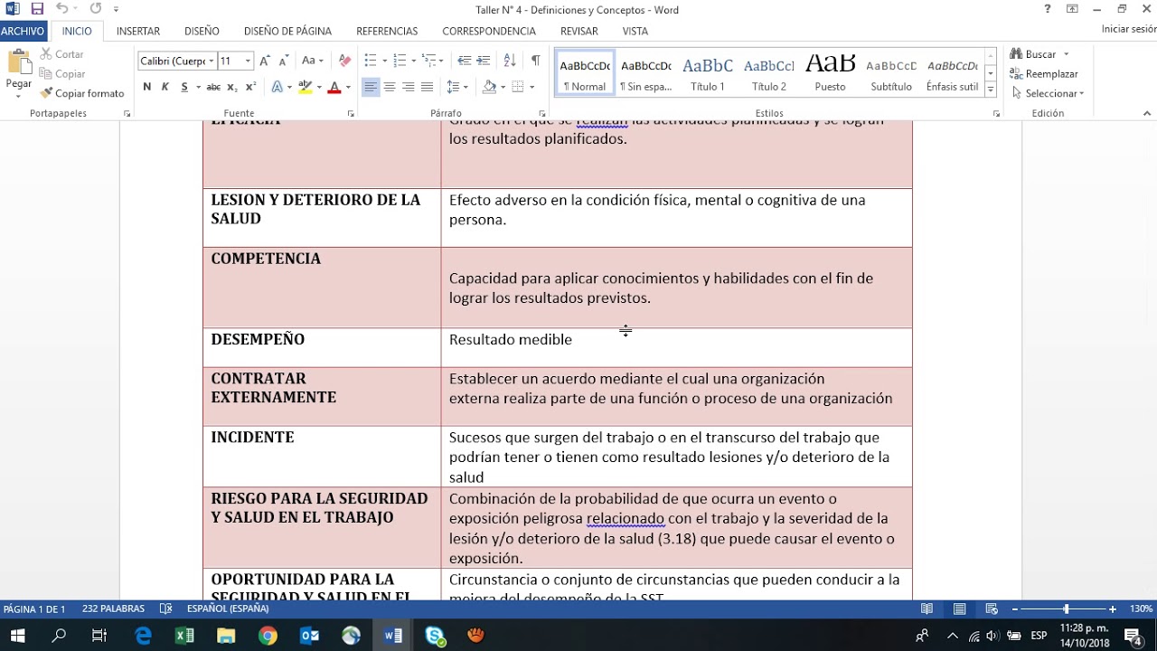Apply text effects glowing A icon
This screenshot has height=651, width=1157.
(277, 87)
